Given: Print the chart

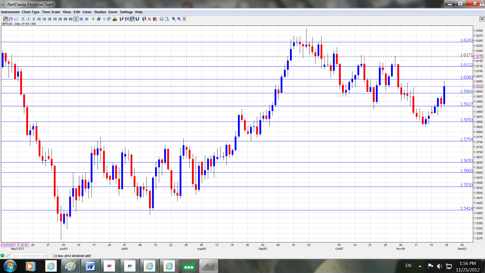Looking at the screenshot, I should pyautogui.click(x=162, y=19).
